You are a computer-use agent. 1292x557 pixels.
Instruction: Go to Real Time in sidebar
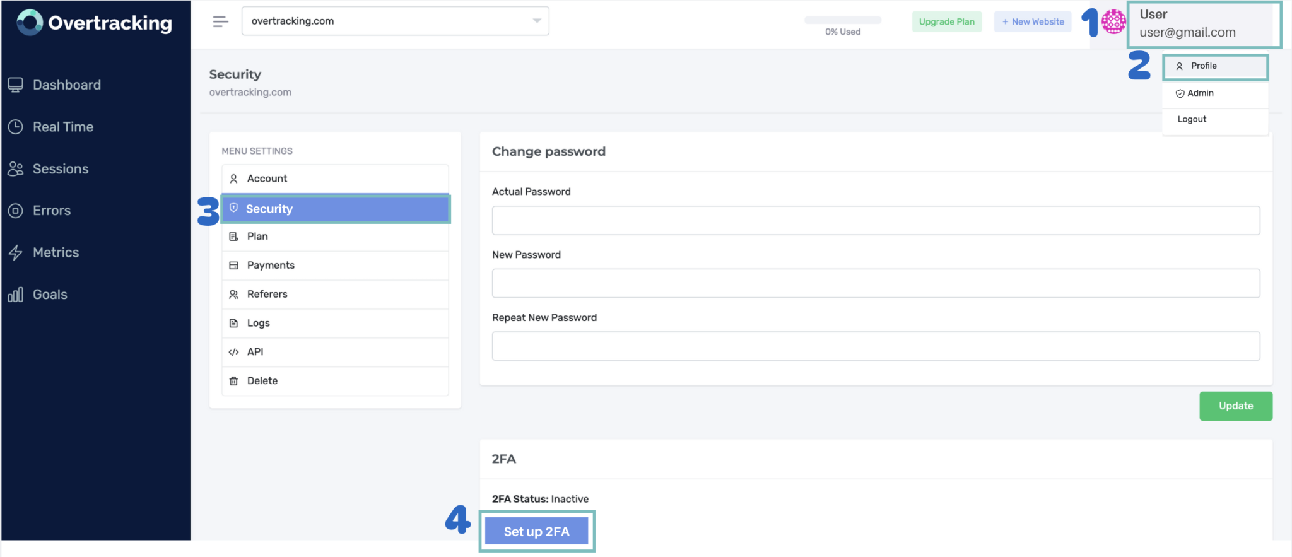point(50,127)
